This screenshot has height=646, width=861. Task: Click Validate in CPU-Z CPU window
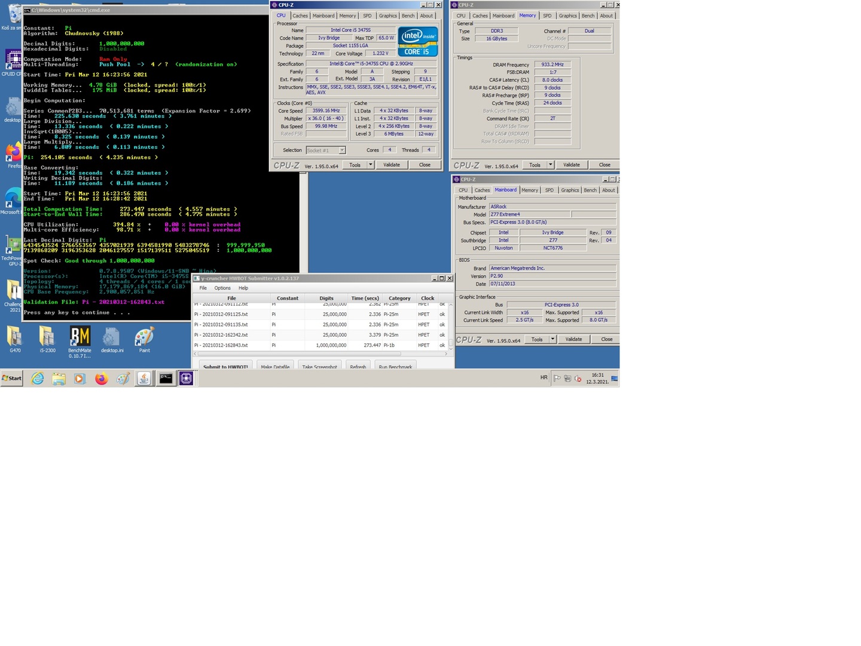click(392, 164)
